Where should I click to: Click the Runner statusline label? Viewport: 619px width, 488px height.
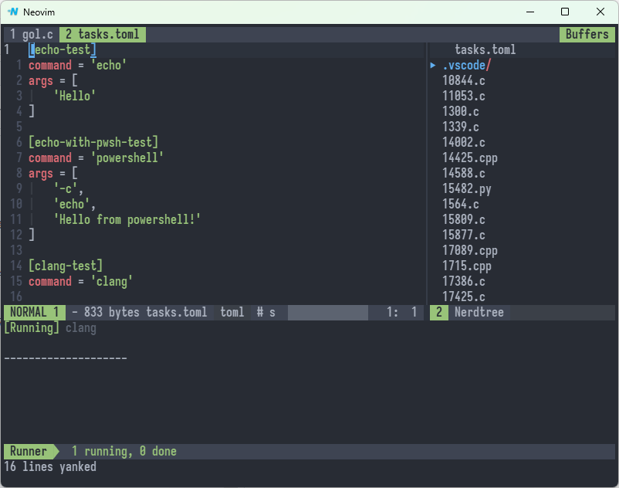[x=29, y=451]
